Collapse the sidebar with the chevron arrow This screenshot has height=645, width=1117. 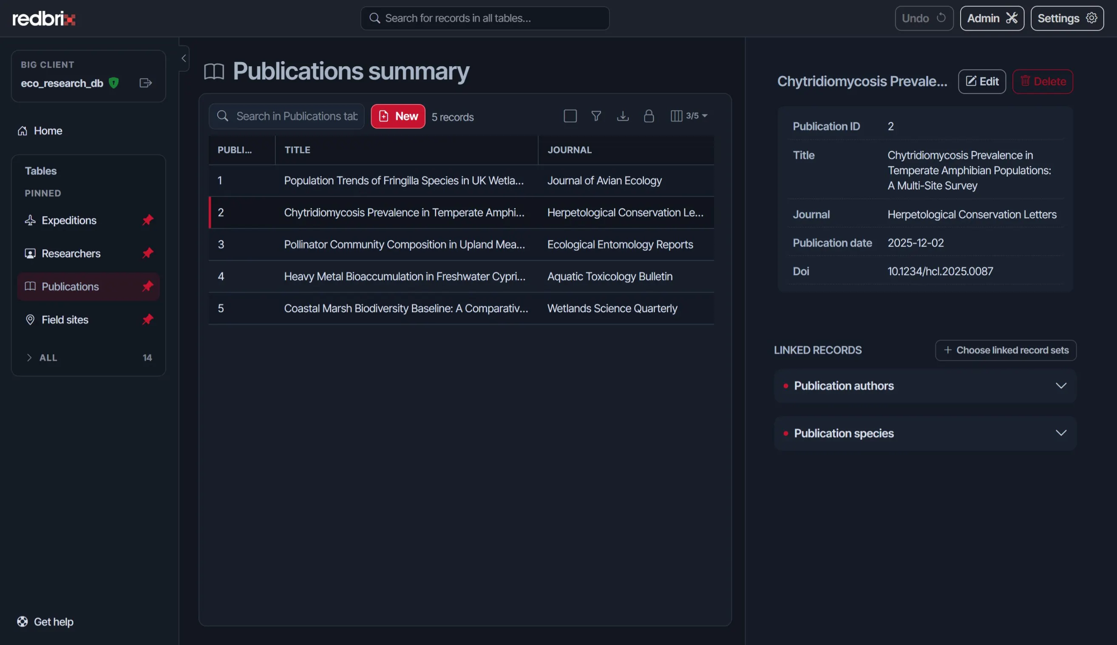[184, 58]
